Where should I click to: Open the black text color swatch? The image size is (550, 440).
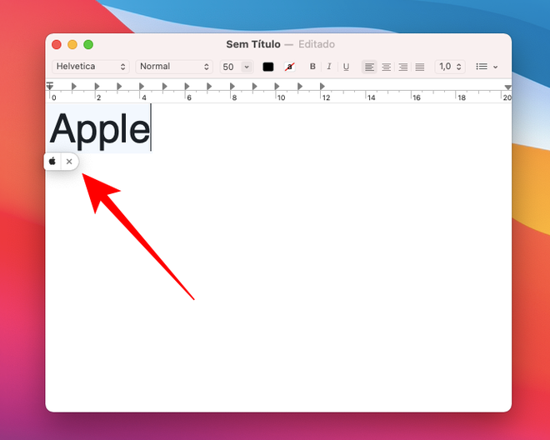pos(268,67)
